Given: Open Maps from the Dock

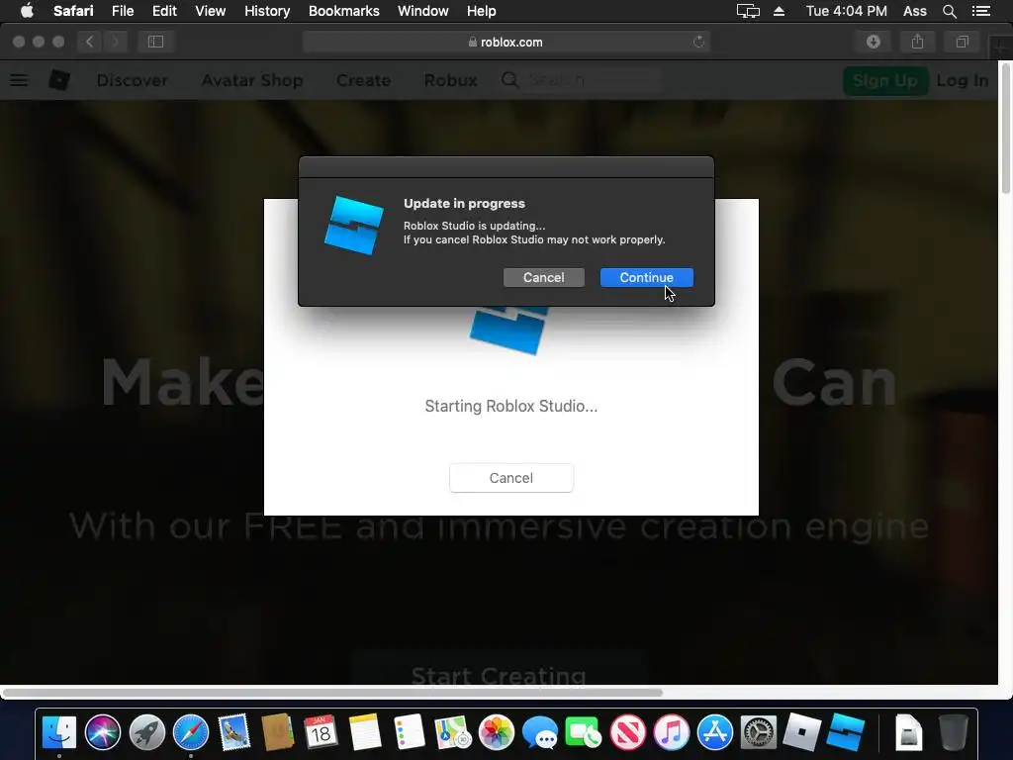Looking at the screenshot, I should [453, 732].
